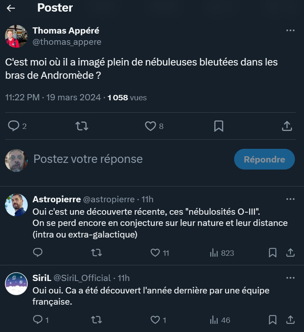Open Astropierre's profile picture
The image size is (304, 332).
pyautogui.click(x=16, y=205)
